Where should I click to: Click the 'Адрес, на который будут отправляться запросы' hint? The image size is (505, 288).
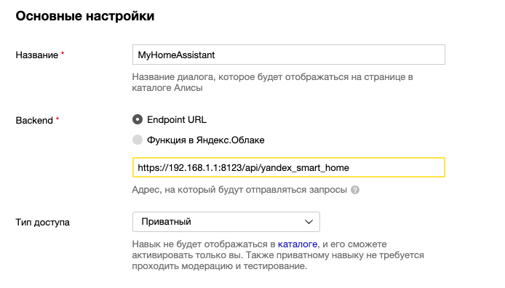tap(239, 190)
